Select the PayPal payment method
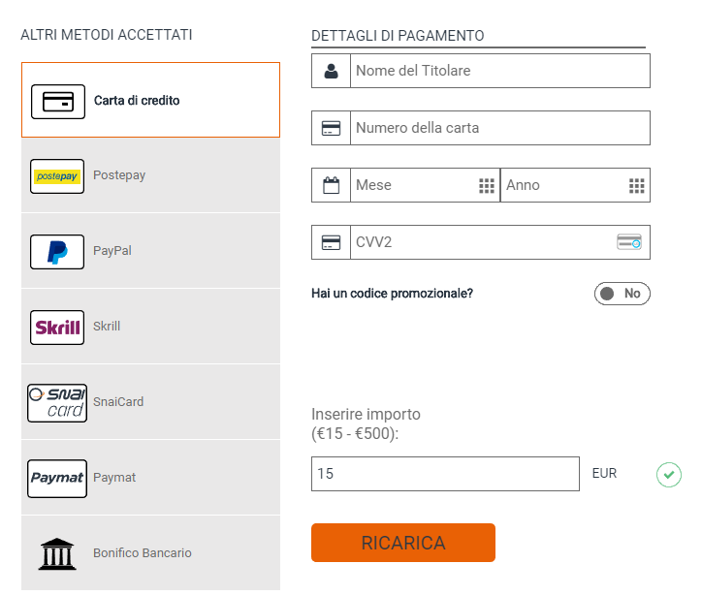Viewport: 702px width, 595px height. [x=151, y=251]
